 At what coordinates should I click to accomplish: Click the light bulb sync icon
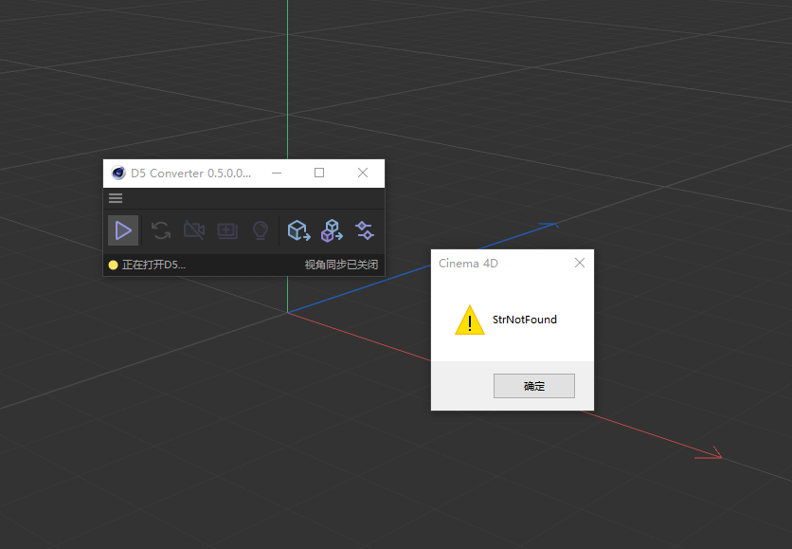261,230
